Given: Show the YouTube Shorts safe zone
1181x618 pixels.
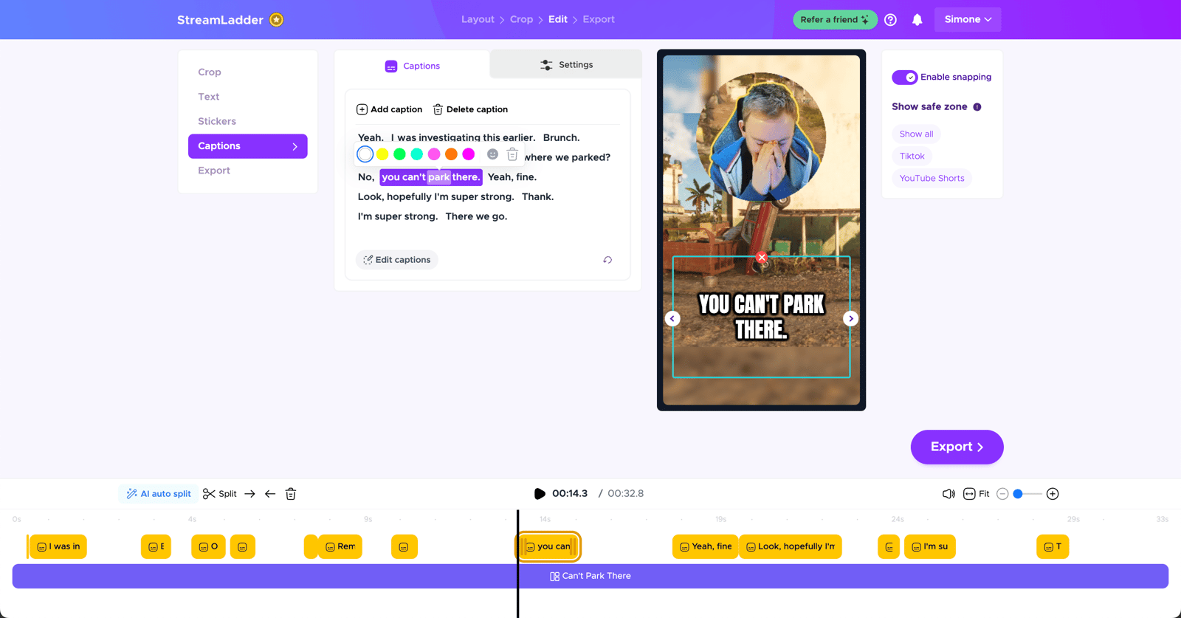Looking at the screenshot, I should (x=932, y=178).
